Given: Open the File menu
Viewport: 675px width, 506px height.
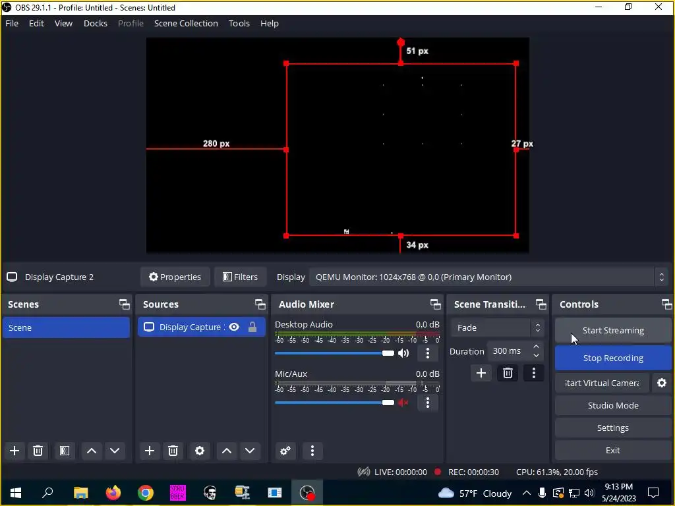Looking at the screenshot, I should coord(12,23).
